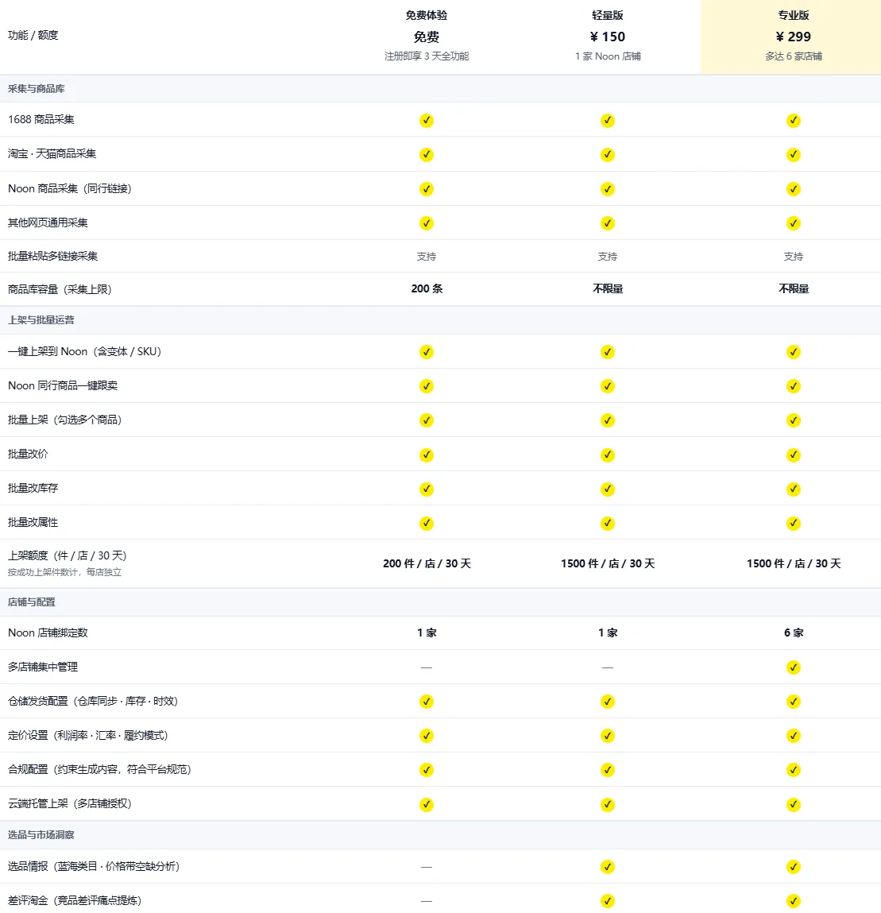Click 一键上架到 Noon checkmark under 轻量版
The width and height of the screenshot is (881, 913).
click(x=607, y=352)
